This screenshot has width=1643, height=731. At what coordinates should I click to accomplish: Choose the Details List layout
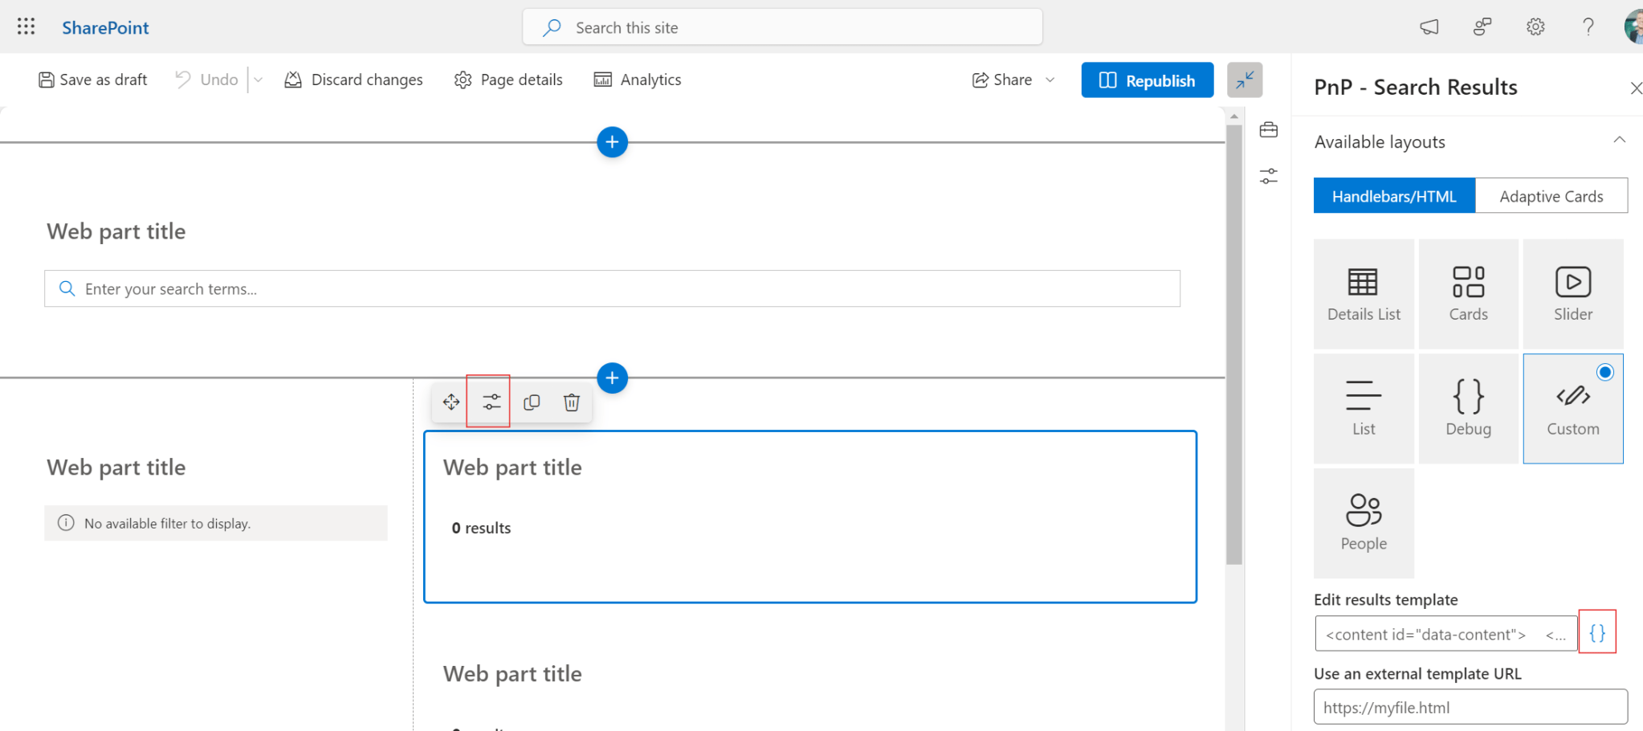[x=1363, y=292]
